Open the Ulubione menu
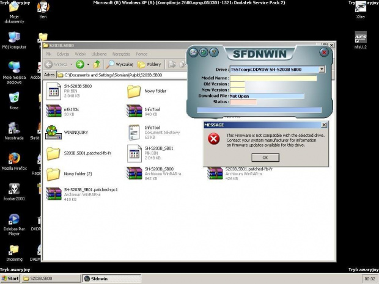 tap(99, 54)
